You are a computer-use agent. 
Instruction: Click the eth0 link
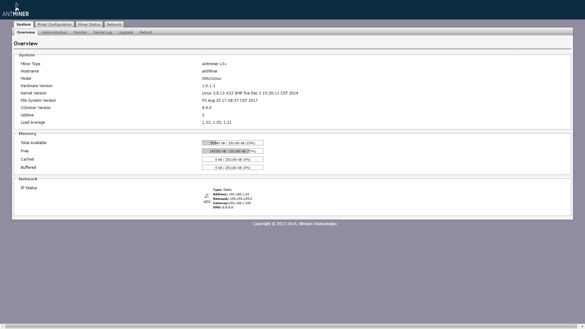coord(207,201)
